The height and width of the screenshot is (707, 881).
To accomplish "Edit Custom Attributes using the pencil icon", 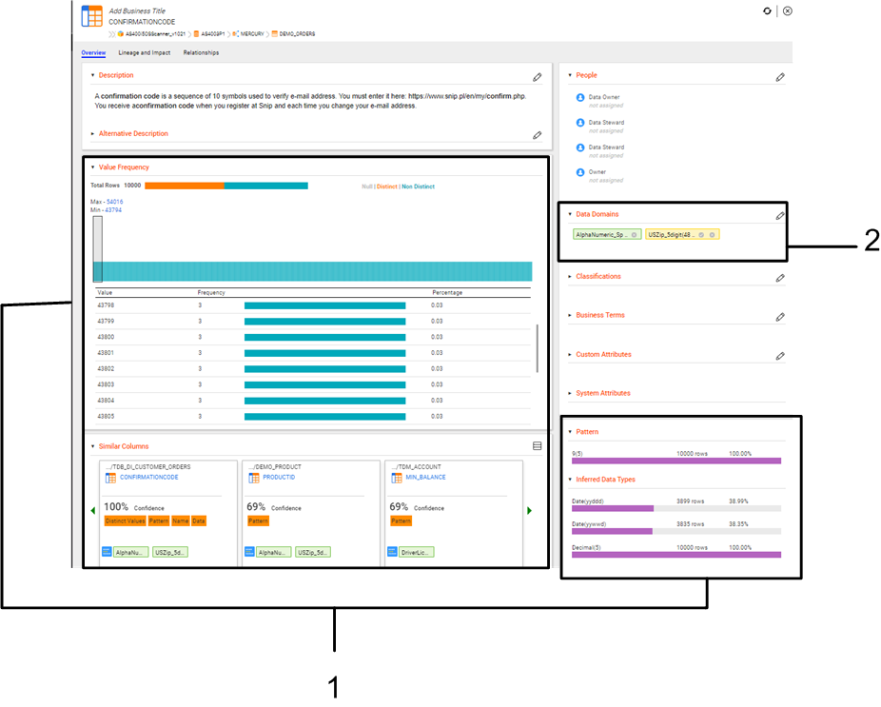I will (x=780, y=356).
